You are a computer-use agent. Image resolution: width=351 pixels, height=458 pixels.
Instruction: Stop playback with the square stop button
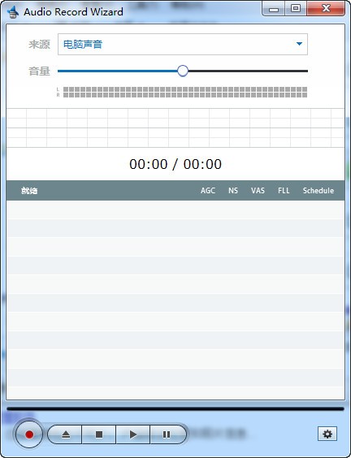pyautogui.click(x=99, y=434)
